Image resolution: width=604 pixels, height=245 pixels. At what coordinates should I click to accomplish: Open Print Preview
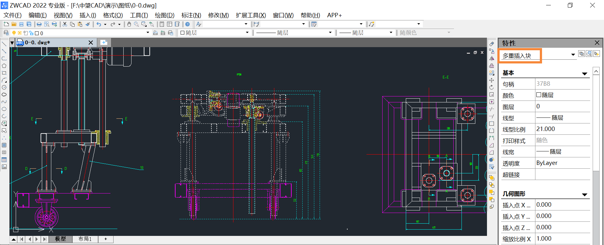tap(47, 24)
